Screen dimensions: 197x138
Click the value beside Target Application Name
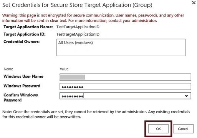78,27
